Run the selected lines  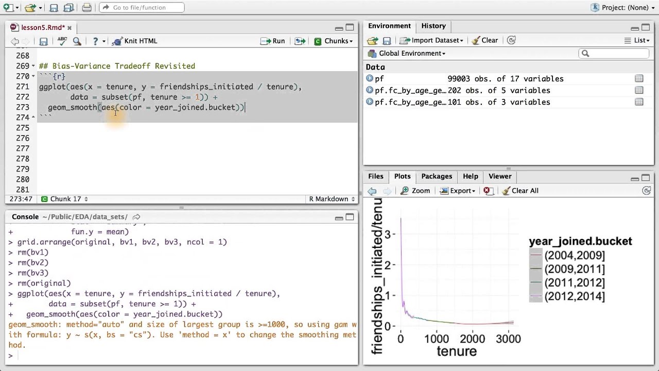pyautogui.click(x=273, y=41)
